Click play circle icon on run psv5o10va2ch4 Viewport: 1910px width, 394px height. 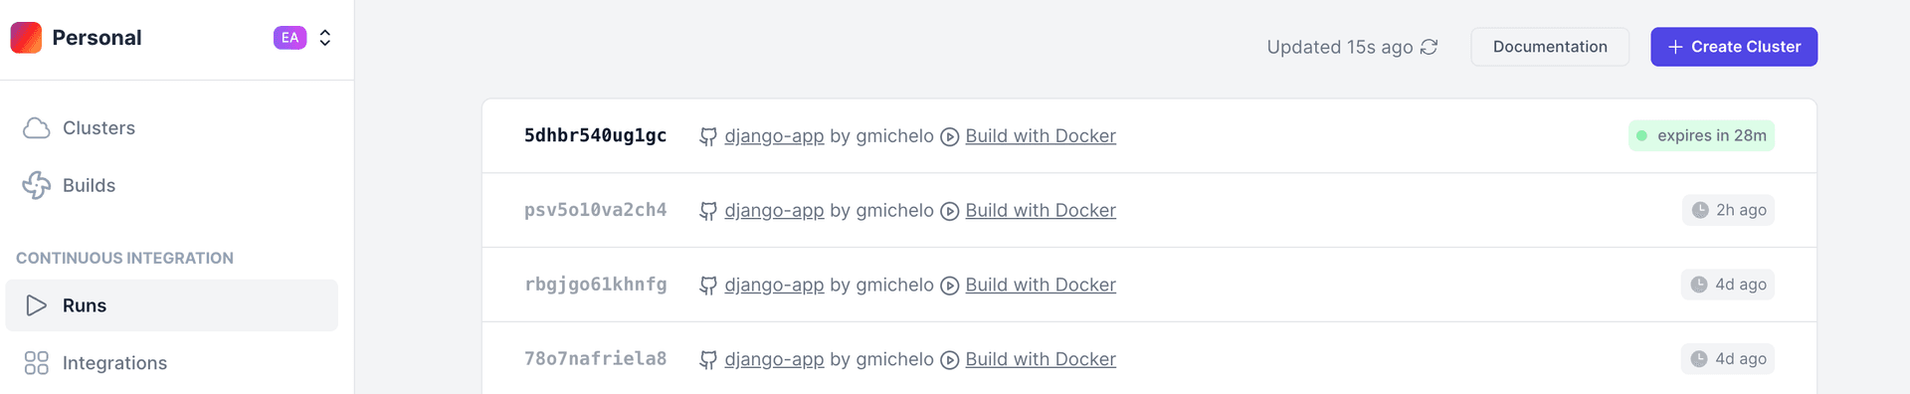tap(950, 211)
